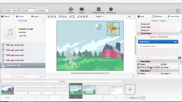The width and height of the screenshot is (182, 102).
Task: Switch to the Assets tab
Action: [x=20, y=16]
